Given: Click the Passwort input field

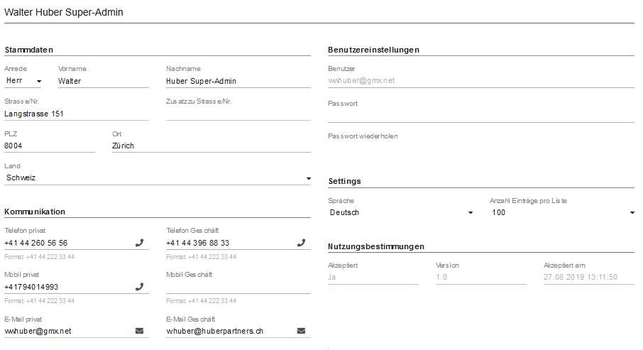Looking at the screenshot, I should coord(481,116).
